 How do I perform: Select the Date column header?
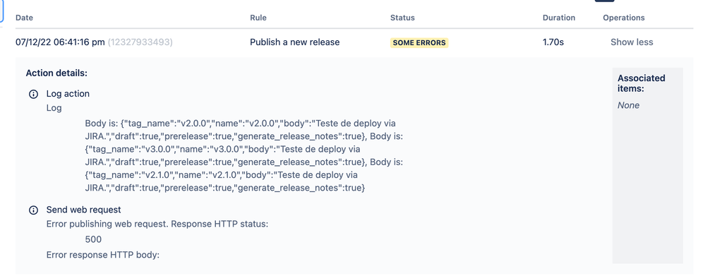tap(24, 18)
